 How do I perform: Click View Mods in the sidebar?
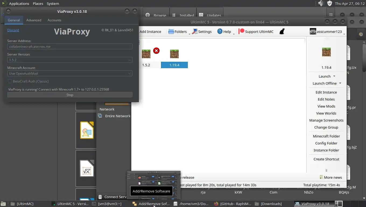click(x=326, y=106)
